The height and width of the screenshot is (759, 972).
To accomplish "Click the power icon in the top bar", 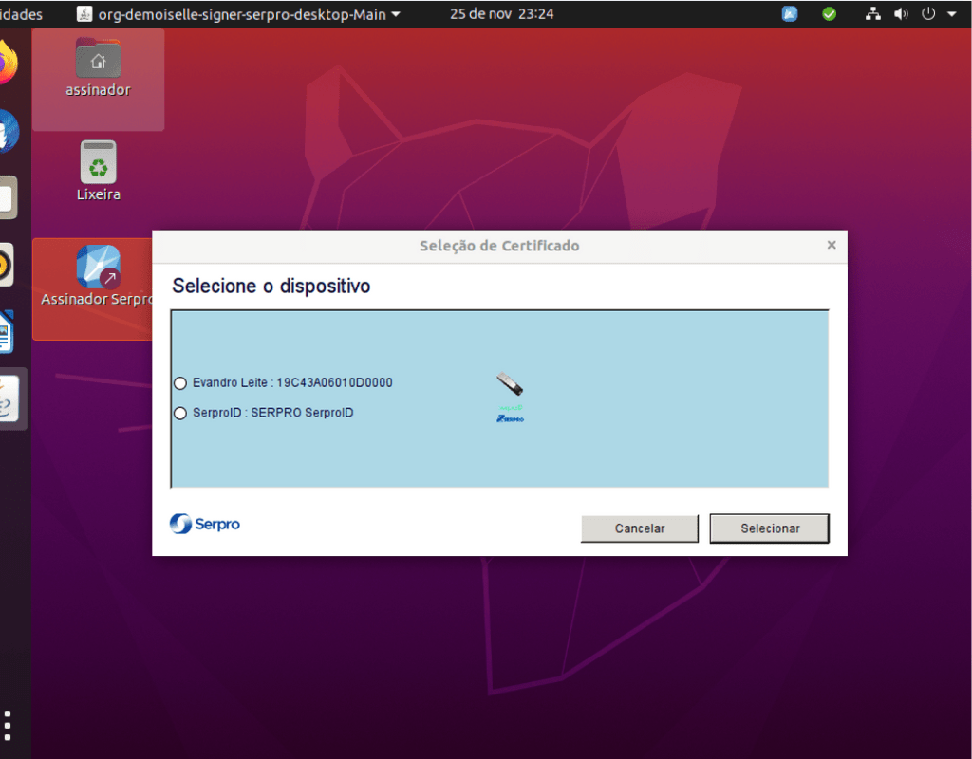I will (928, 13).
